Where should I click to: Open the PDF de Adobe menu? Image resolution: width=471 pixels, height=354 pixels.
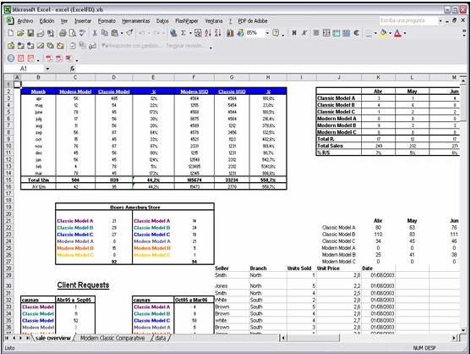(253, 21)
